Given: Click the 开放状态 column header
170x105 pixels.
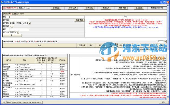Looking at the screenshot, I should tap(62, 60).
